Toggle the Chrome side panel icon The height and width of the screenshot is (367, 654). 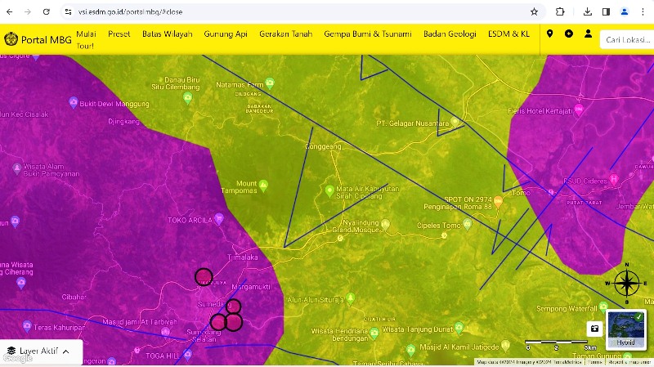(x=606, y=11)
